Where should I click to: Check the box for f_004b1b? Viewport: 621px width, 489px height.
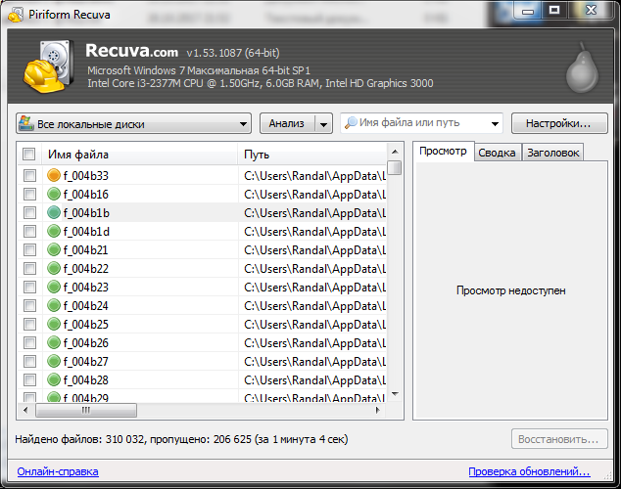29,212
